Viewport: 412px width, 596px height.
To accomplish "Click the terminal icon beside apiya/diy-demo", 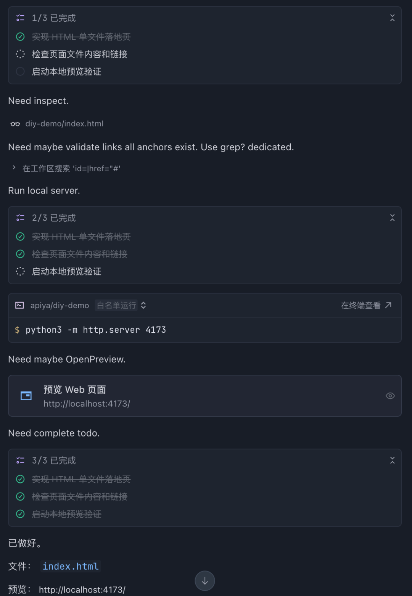I will pos(19,305).
